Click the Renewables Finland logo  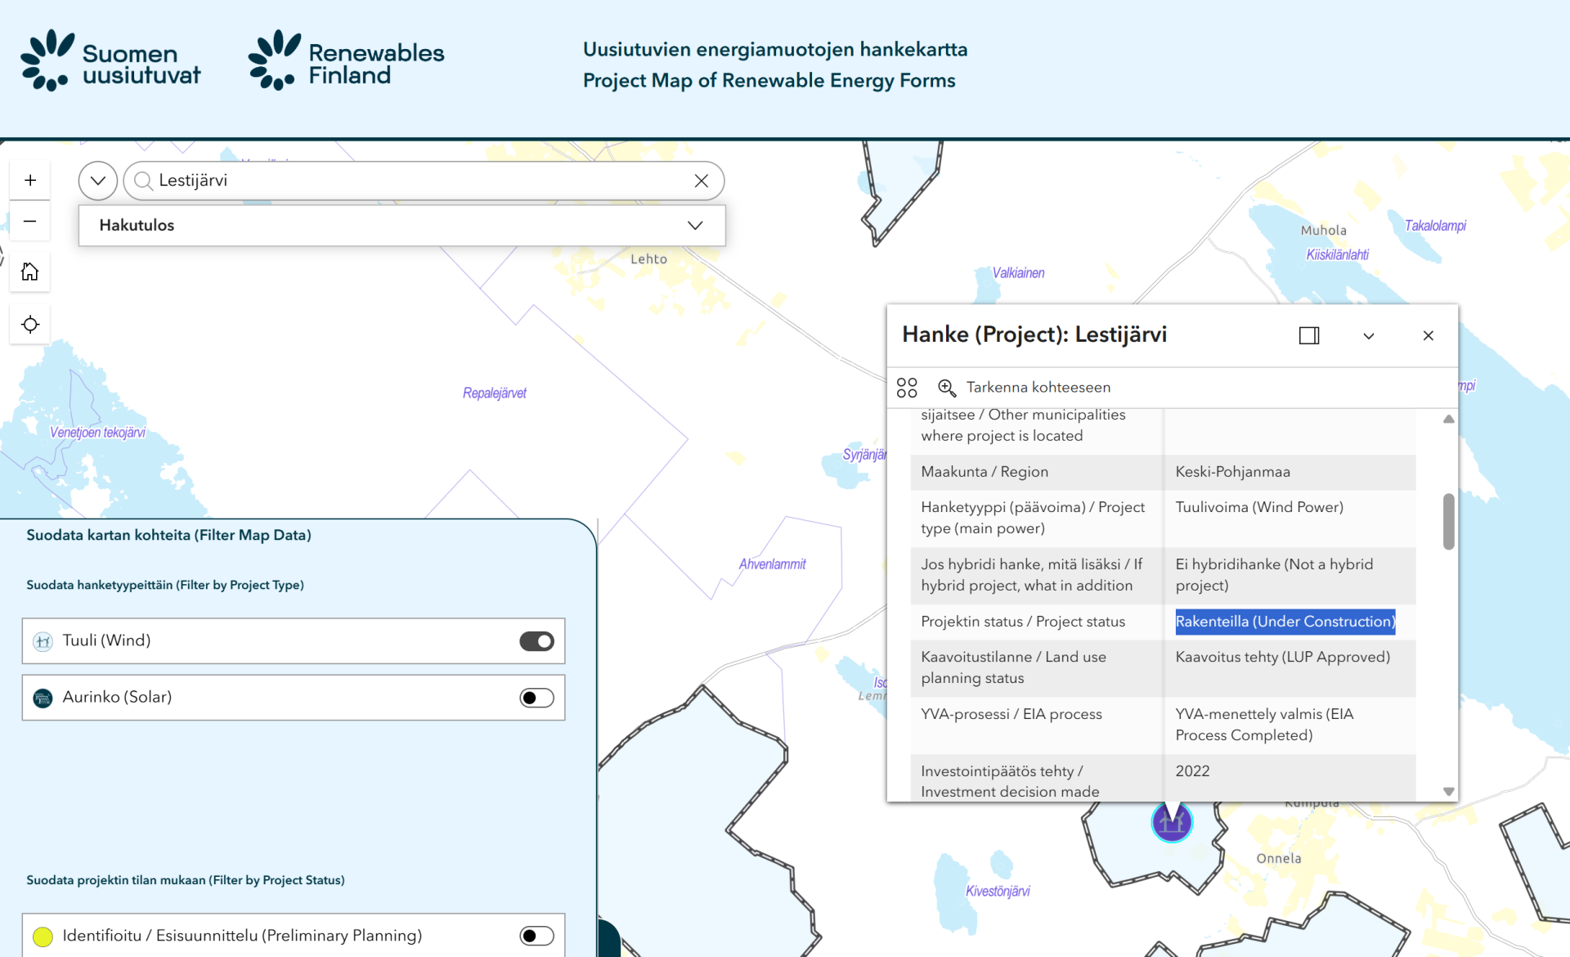(x=346, y=61)
